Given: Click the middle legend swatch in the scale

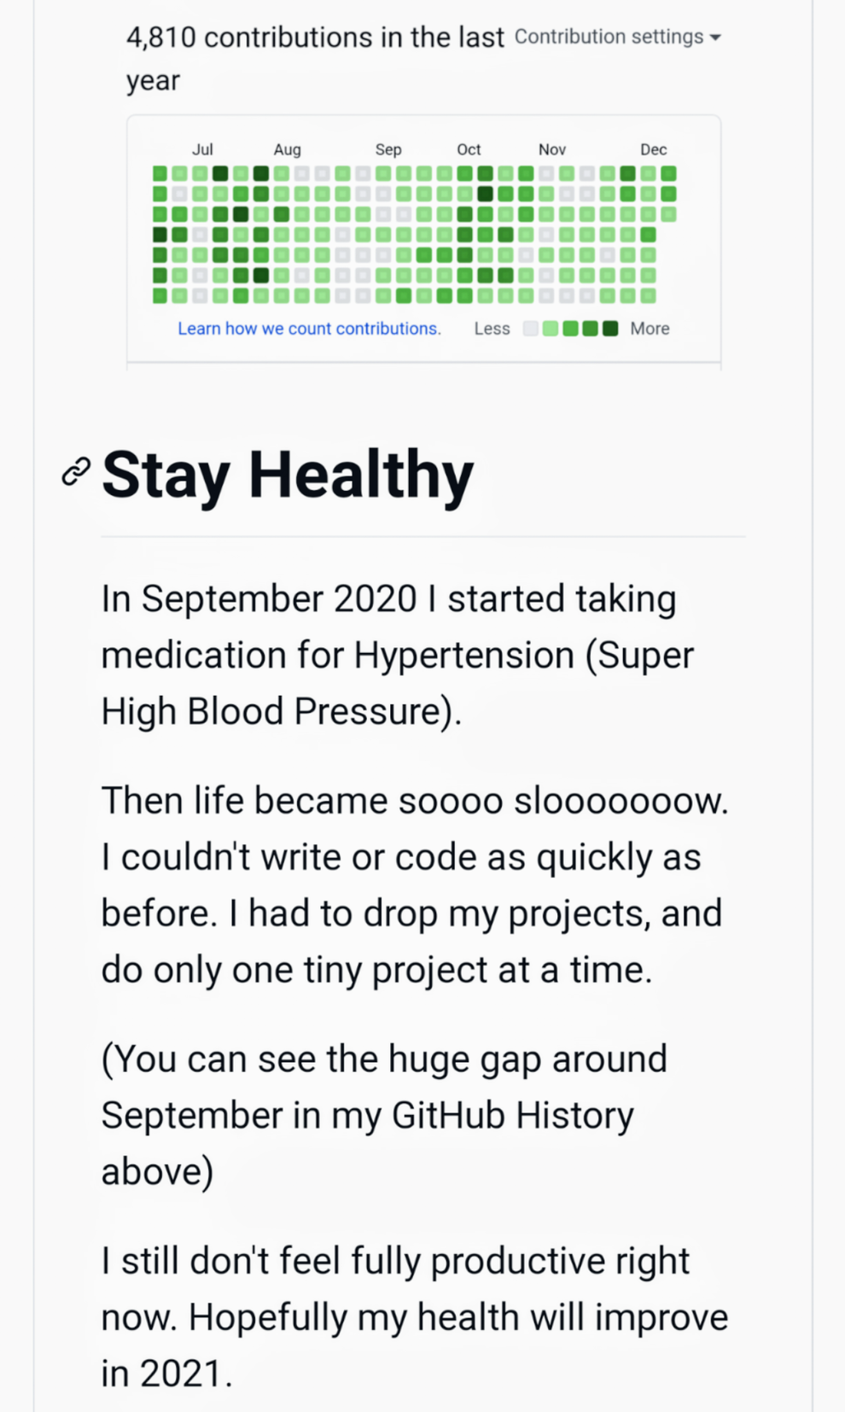Looking at the screenshot, I should pyautogui.click(x=570, y=329).
